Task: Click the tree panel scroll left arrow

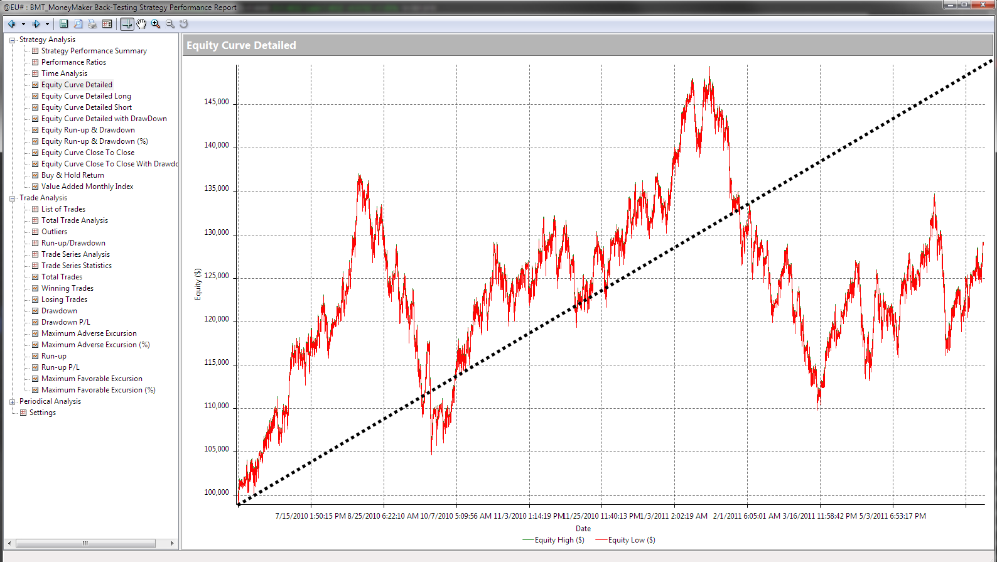Action: (9, 543)
